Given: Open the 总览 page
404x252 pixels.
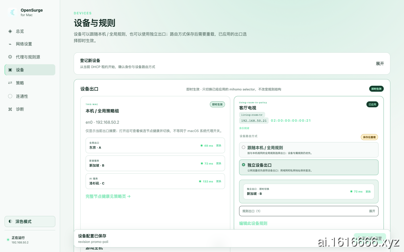Looking at the screenshot, I should (x=30, y=31).
